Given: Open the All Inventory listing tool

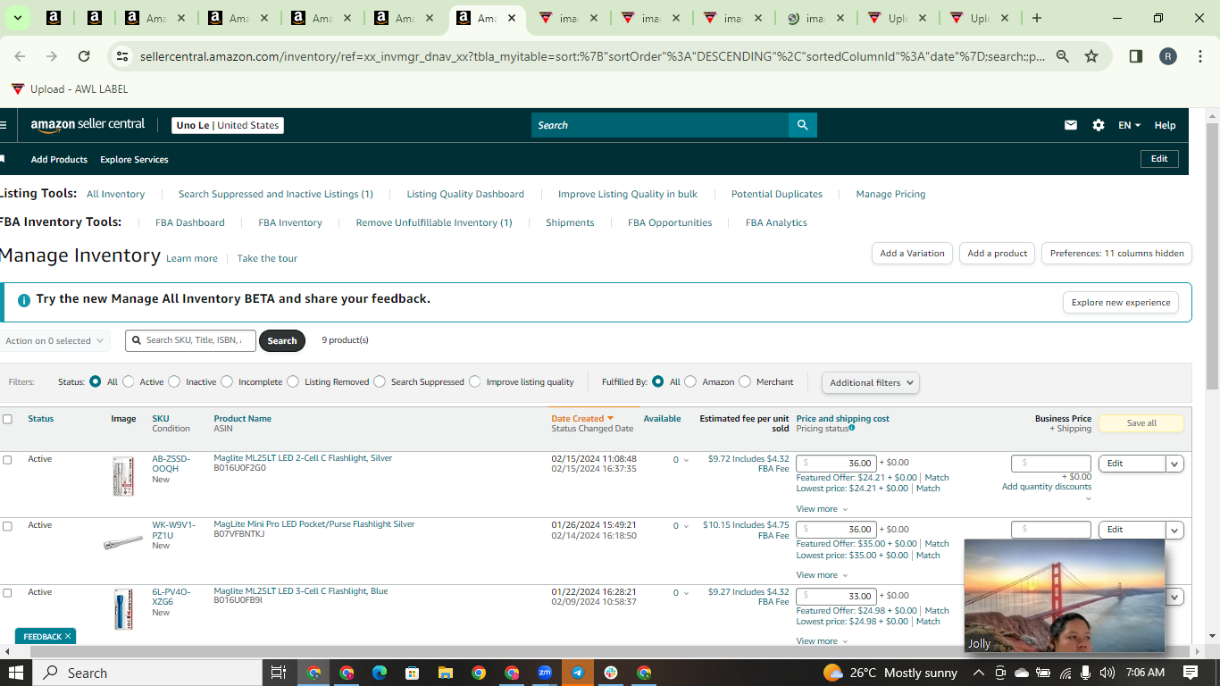Looking at the screenshot, I should (x=115, y=194).
